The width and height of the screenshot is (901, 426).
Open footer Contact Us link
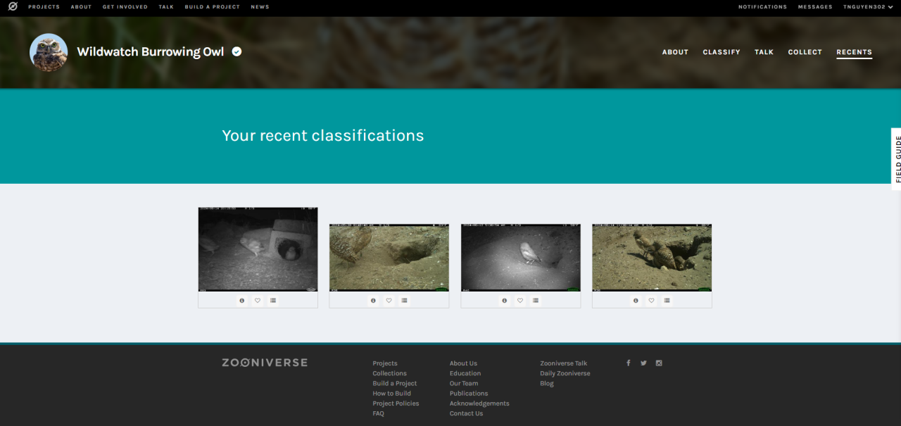point(466,413)
